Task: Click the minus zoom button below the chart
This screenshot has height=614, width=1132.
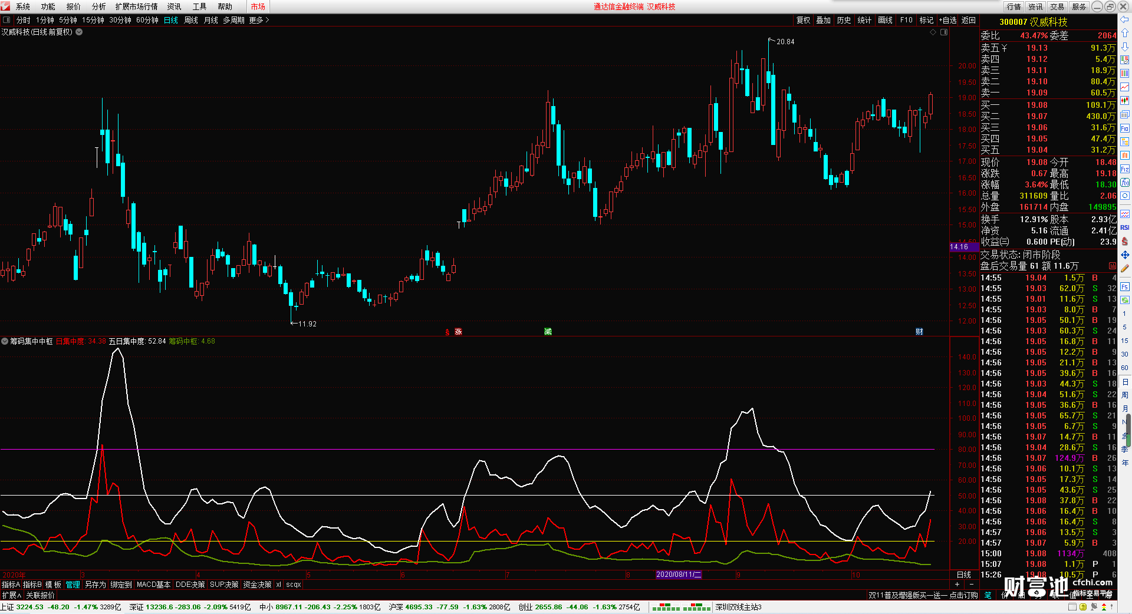Action: [971, 584]
